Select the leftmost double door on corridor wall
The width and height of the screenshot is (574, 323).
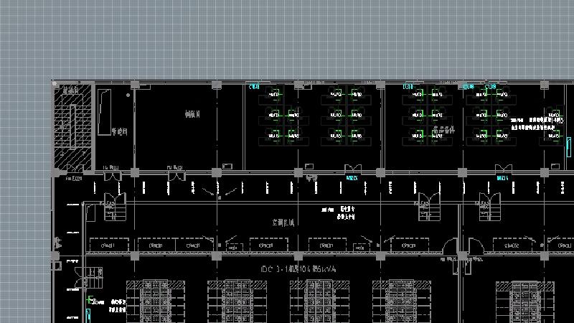click(113, 175)
